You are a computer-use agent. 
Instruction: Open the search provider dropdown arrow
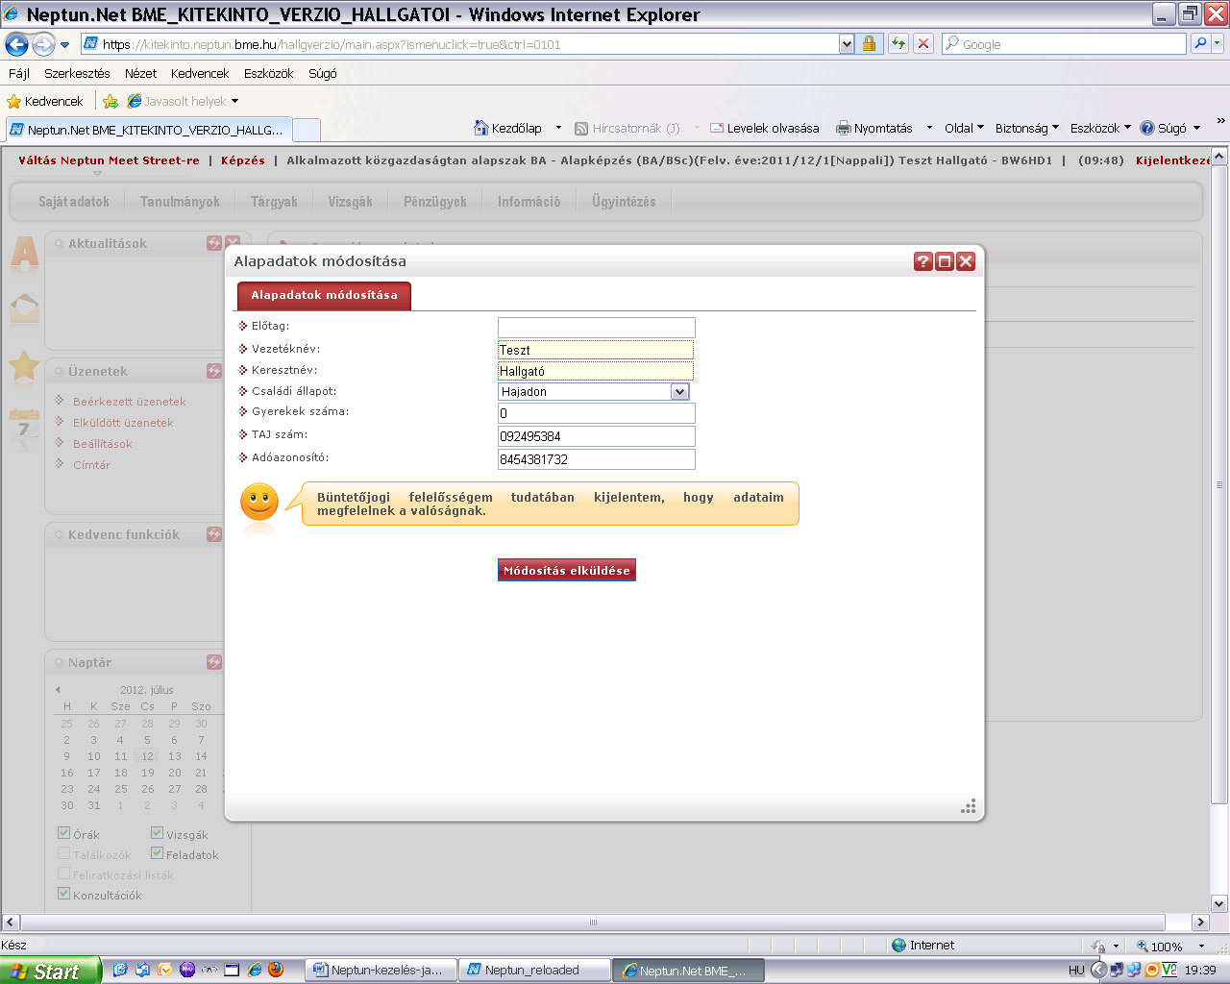click(1218, 44)
